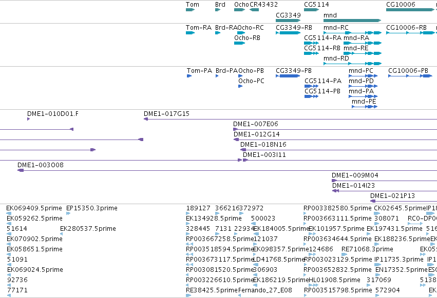Select the CG3349-RB transcript glyph

point(288,33)
